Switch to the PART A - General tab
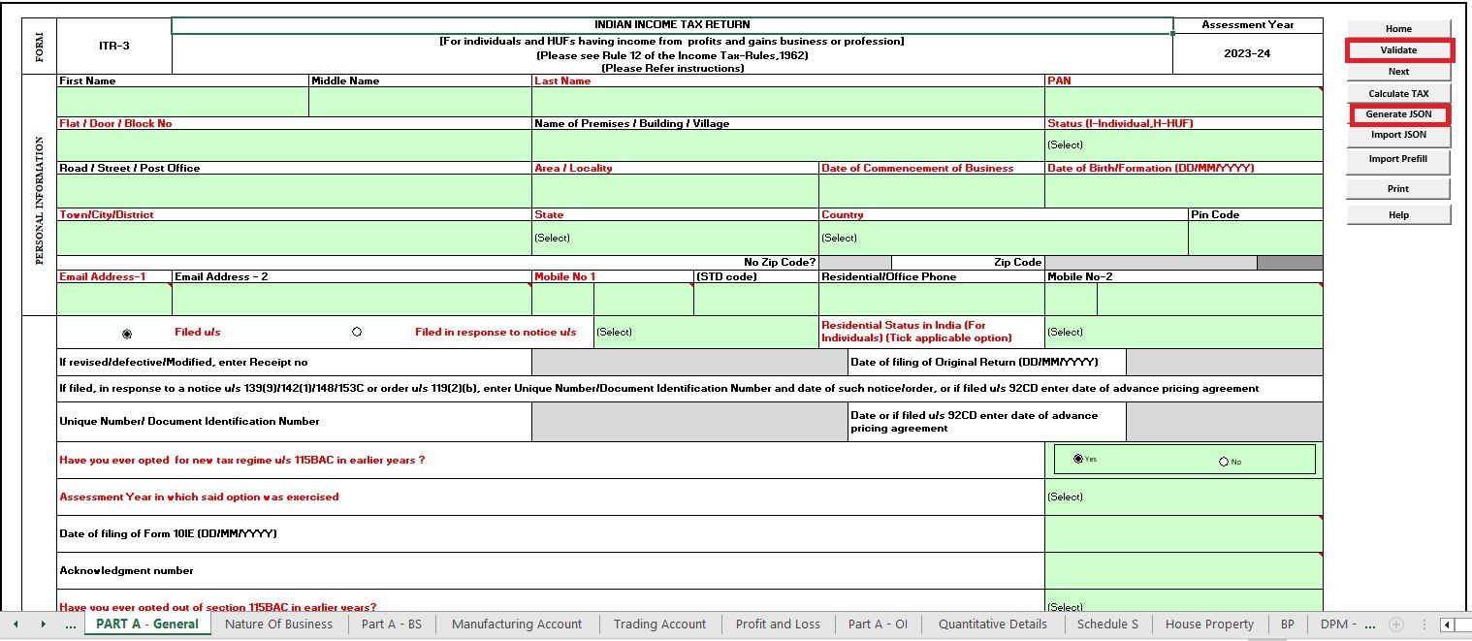Screen dimensions: 1472x641 [147, 625]
